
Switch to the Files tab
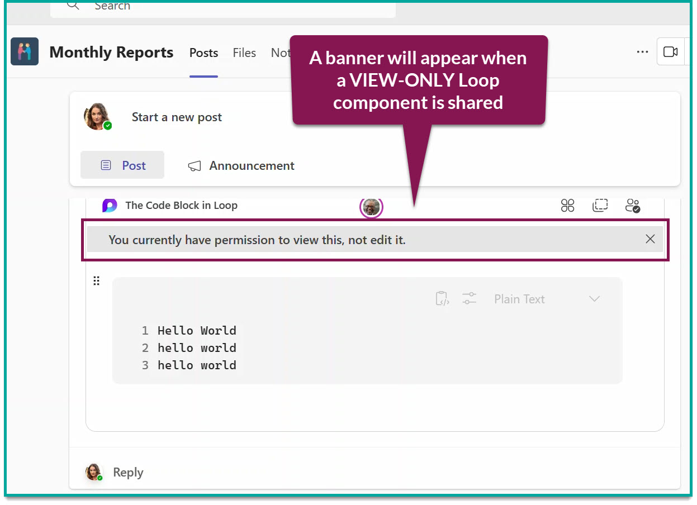tap(244, 53)
